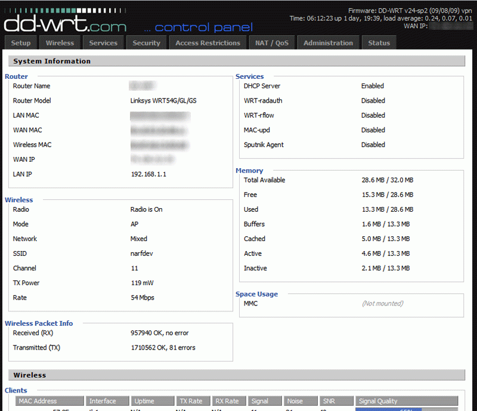
Task: Go to the Security tab
Action: click(146, 43)
